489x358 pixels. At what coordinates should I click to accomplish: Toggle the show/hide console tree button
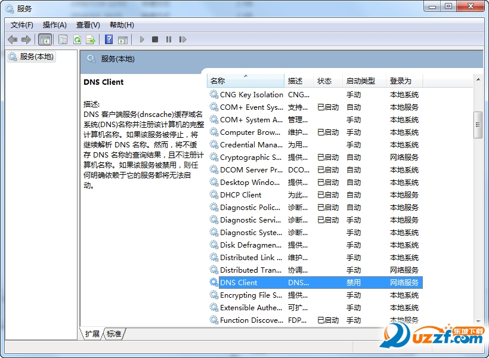point(45,39)
